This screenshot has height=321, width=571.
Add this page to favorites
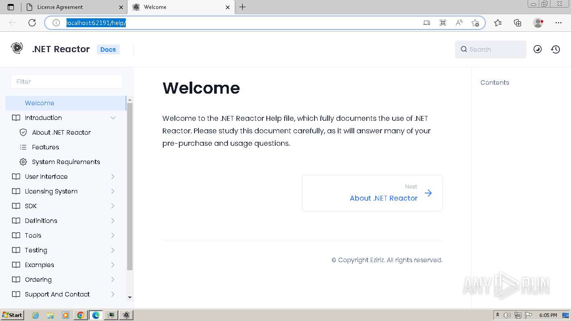[475, 23]
